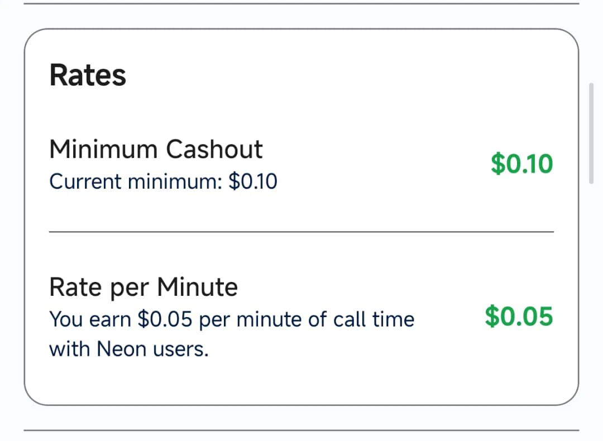Click the divider between Cashout and Rate rows
This screenshot has height=441, width=603.
tap(301, 231)
